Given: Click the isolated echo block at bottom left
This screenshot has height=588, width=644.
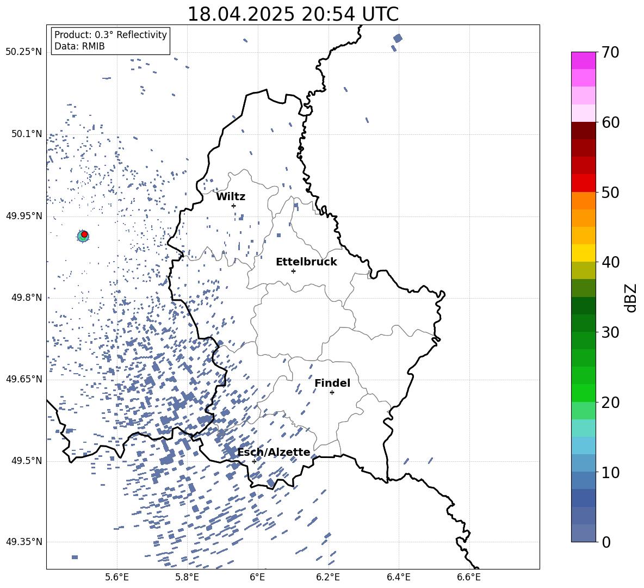Looking at the screenshot, I should (x=75, y=557).
